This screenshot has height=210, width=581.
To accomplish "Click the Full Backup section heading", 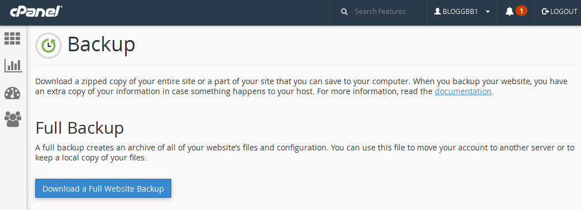I will (79, 128).
